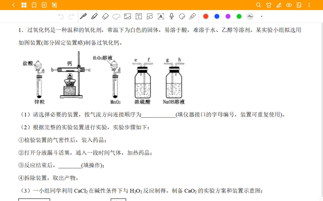Screen dimensions: 323x201
Task: Select the fountain pen tool
Action: tap(83, 16)
